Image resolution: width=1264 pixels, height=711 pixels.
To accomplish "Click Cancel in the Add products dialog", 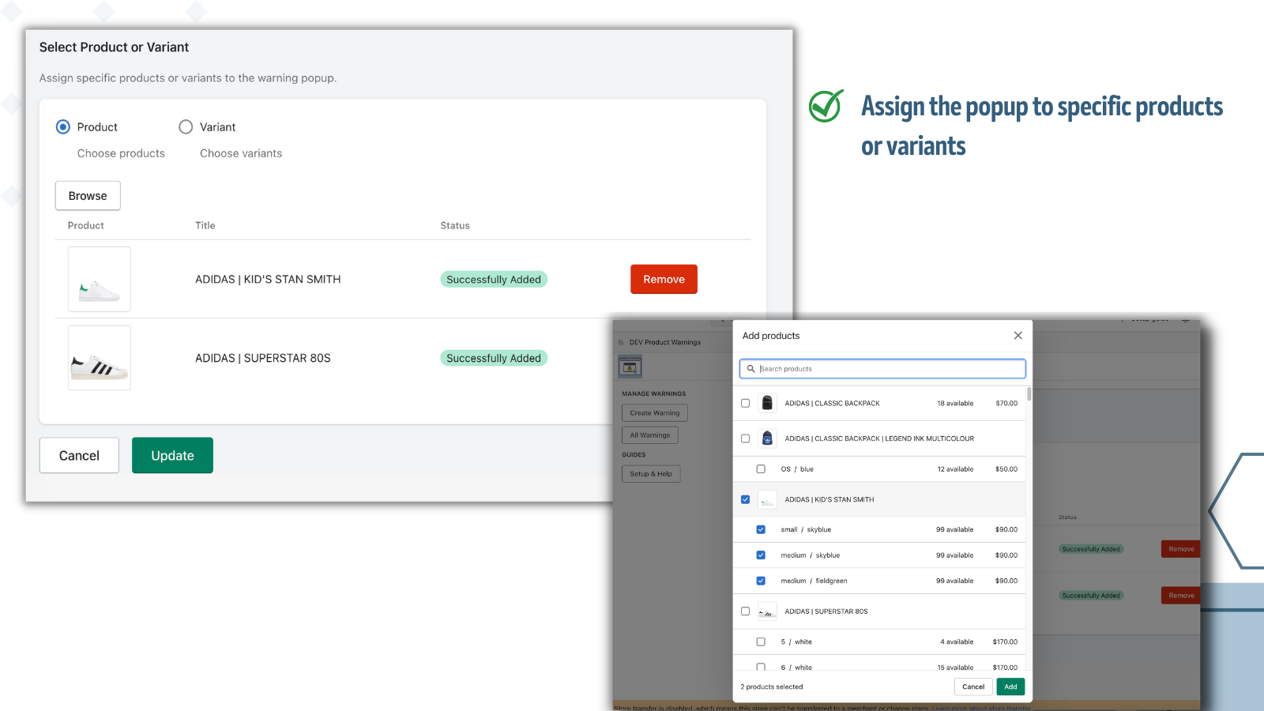I will coord(973,687).
